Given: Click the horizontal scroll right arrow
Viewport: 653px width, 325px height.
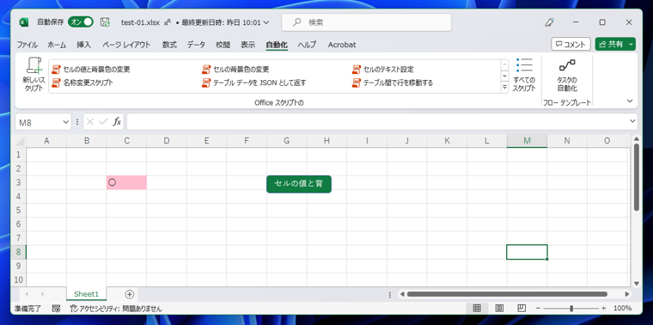Looking at the screenshot, I should [x=626, y=294].
